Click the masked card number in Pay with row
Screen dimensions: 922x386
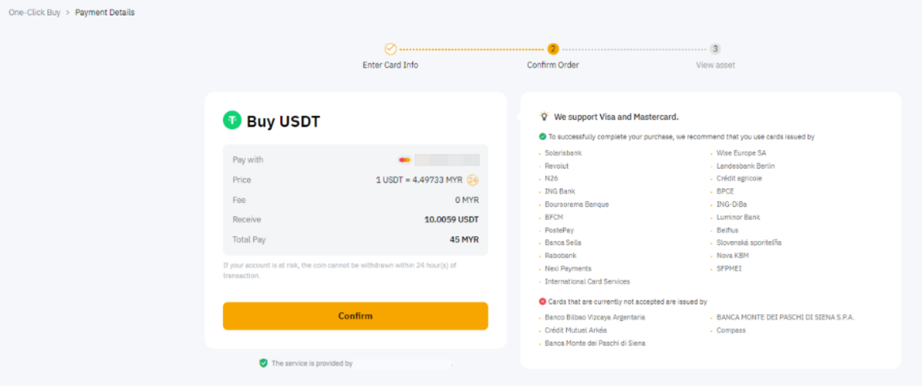[446, 160]
